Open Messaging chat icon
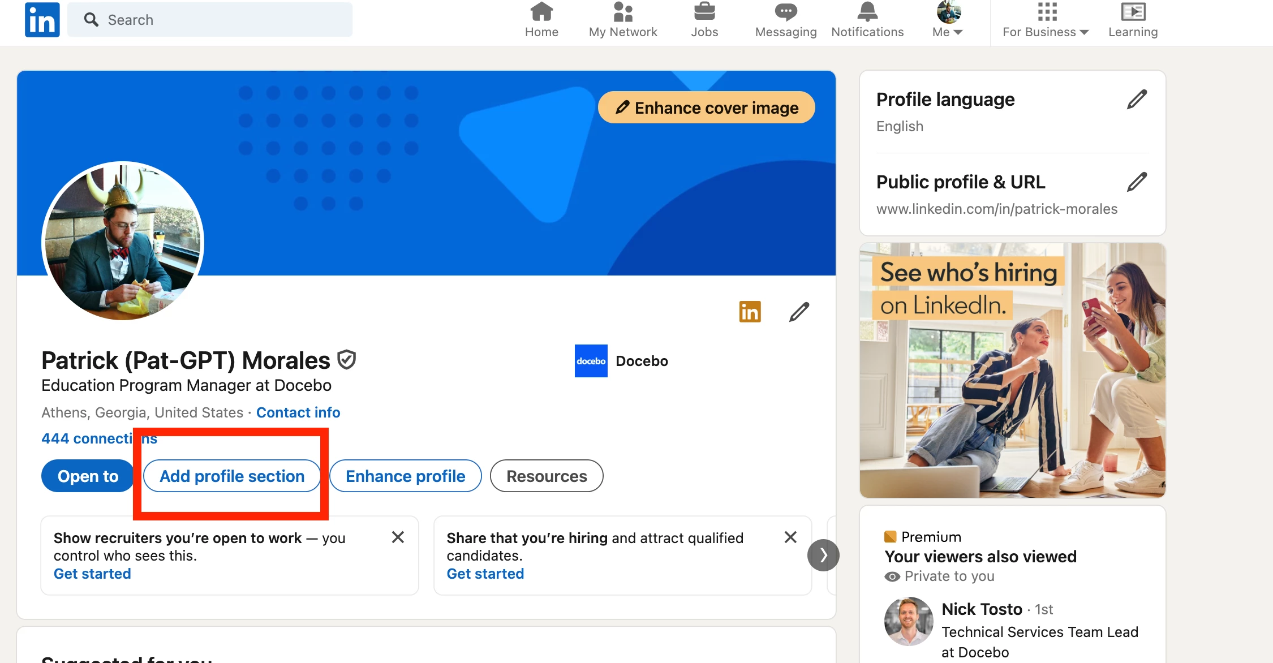The height and width of the screenshot is (663, 1273). click(786, 12)
